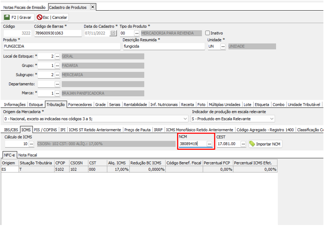
Task: Open lookup for Tipo do Produto
Action: (137, 33)
